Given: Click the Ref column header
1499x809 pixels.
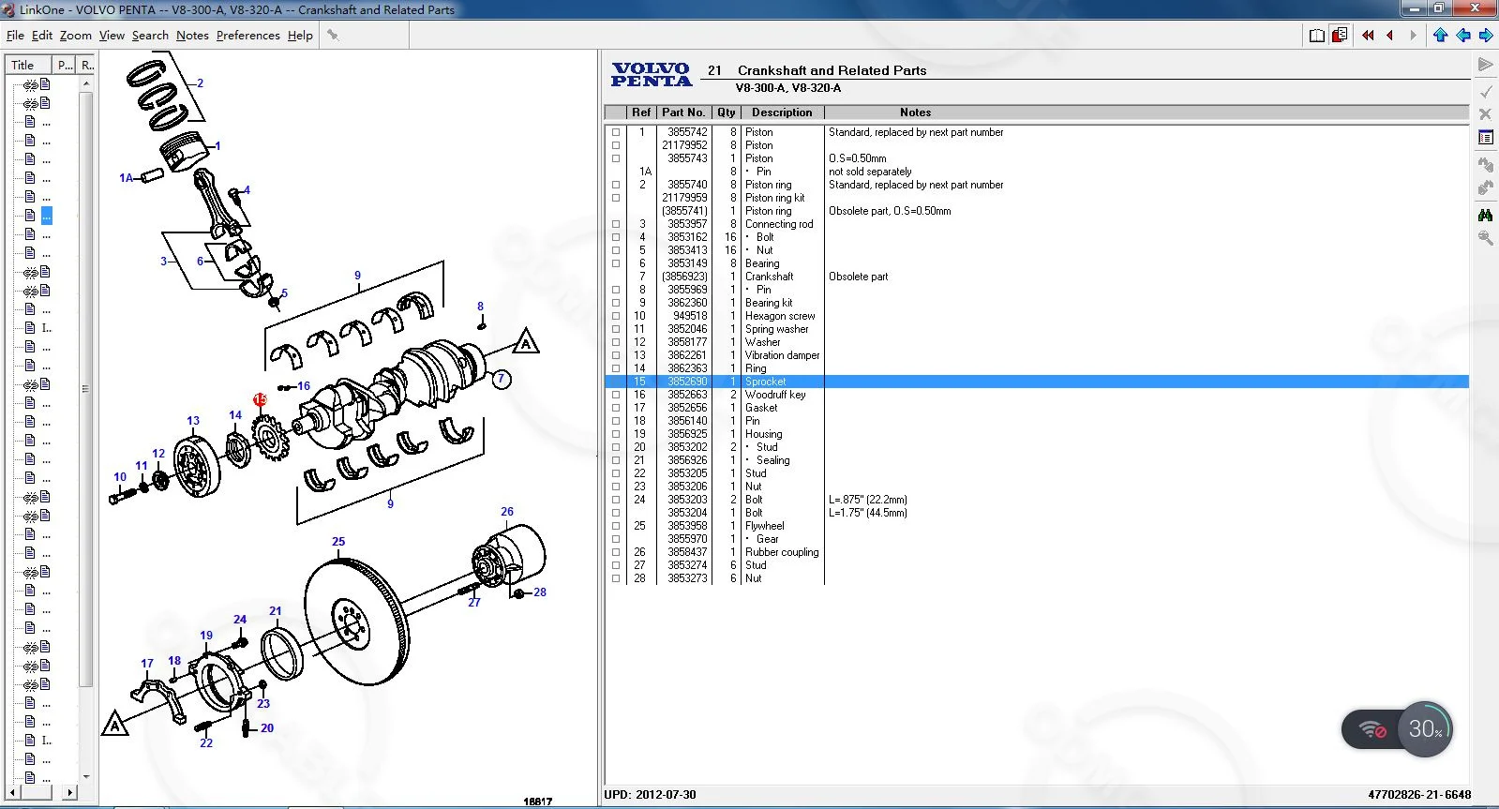Looking at the screenshot, I should click(641, 112).
